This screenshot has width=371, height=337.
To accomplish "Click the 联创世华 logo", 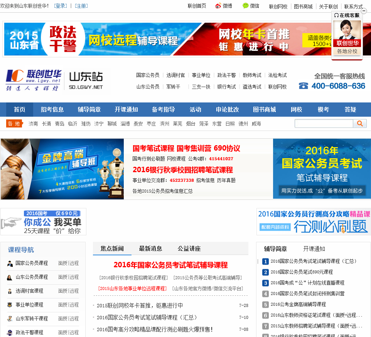I will (x=34, y=80).
